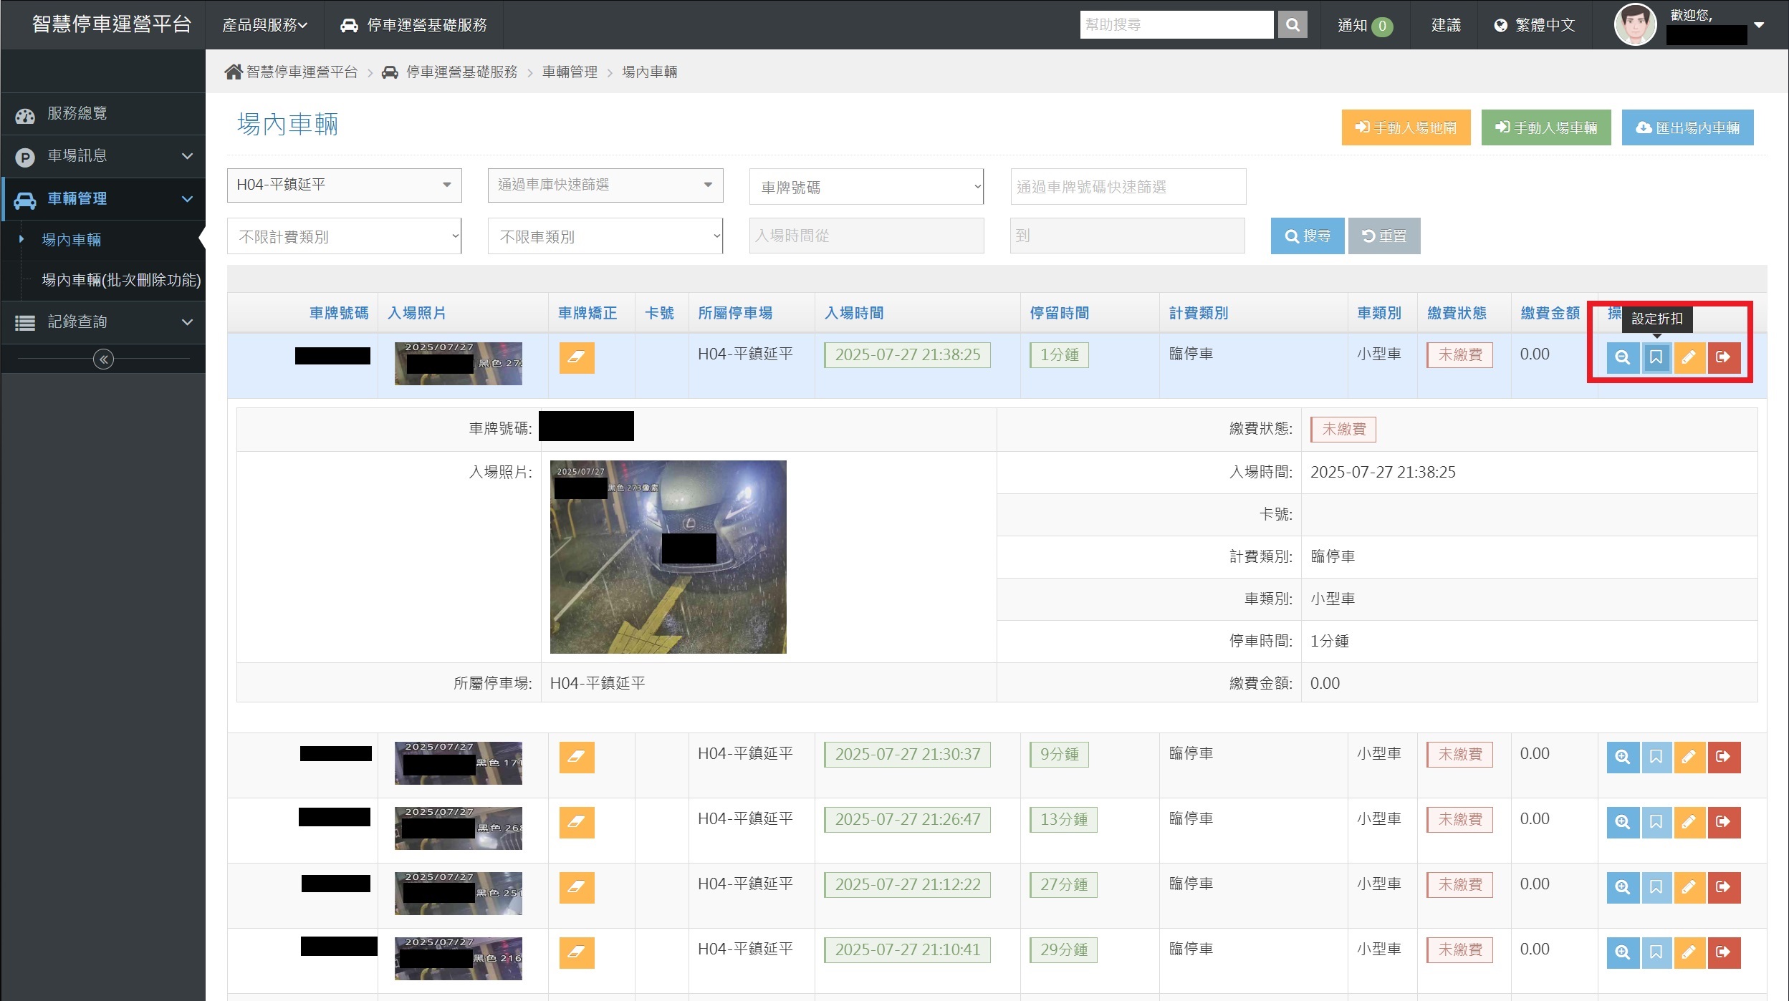Open the H04-平鎮延平 parking lot dropdown

[x=345, y=185]
